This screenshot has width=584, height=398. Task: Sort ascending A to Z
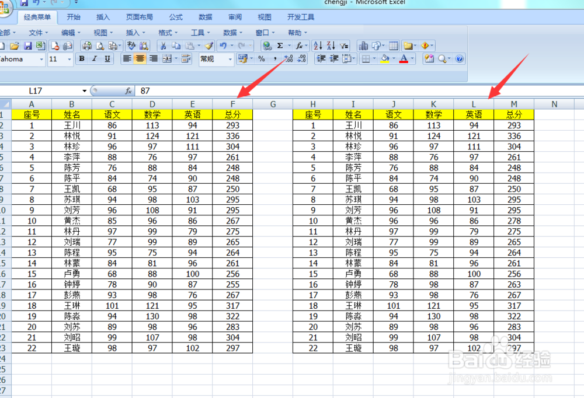[318, 46]
